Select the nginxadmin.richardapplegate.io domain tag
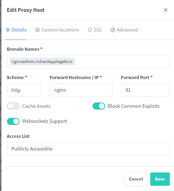This screenshot has width=174, height=191. point(42,62)
